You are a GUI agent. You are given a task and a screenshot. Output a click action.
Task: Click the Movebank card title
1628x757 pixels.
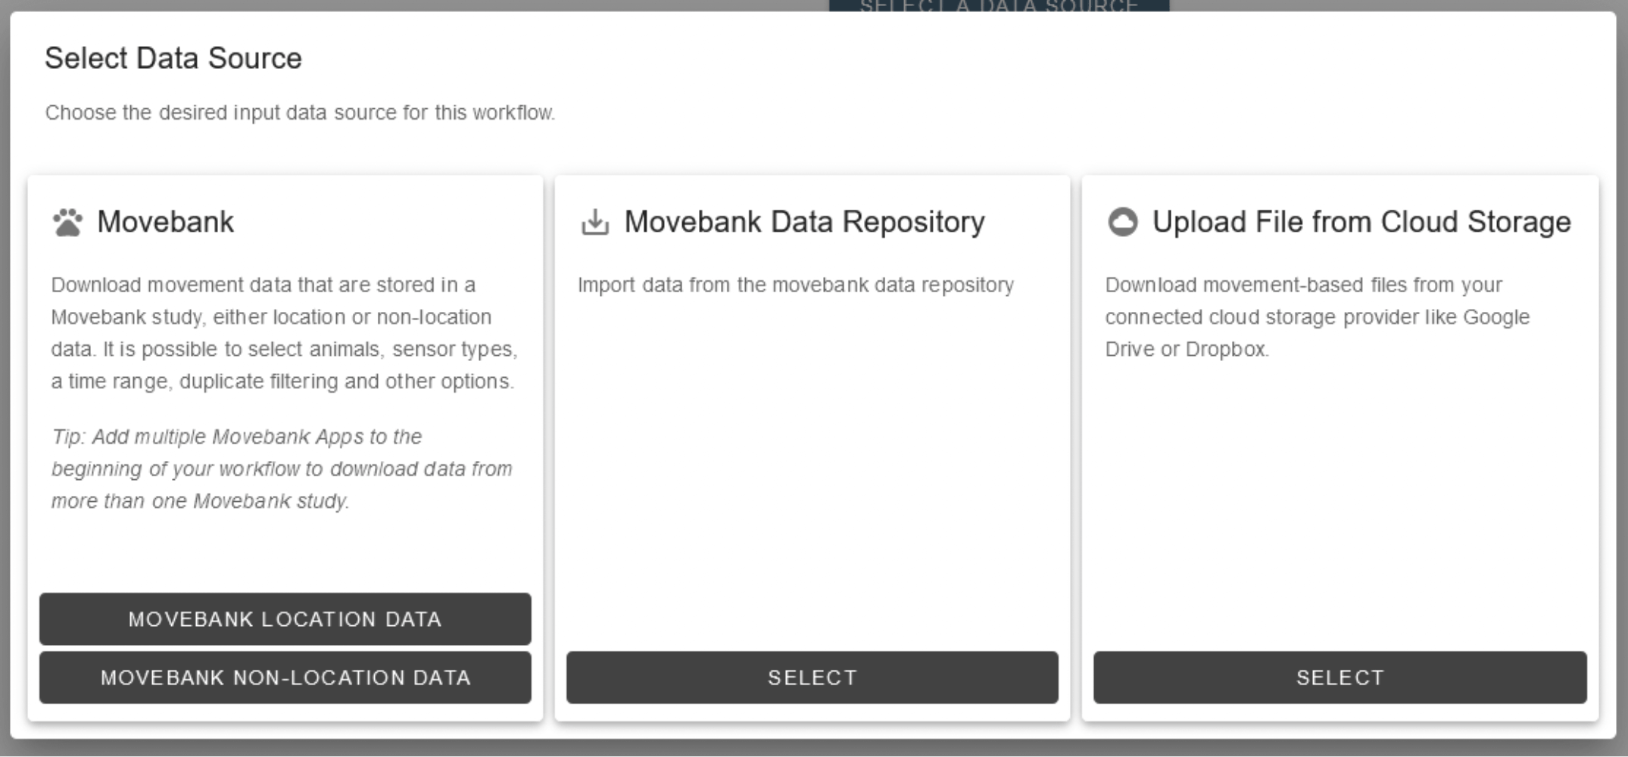pyautogui.click(x=166, y=223)
